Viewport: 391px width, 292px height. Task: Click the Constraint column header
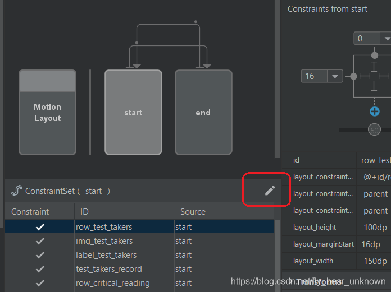point(40,212)
